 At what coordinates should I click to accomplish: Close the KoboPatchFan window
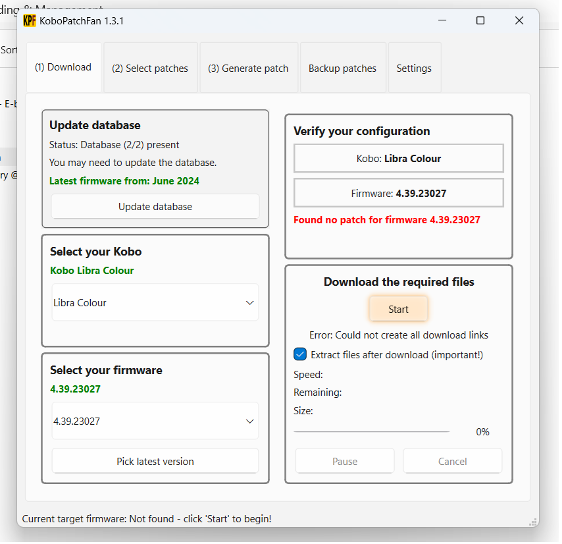(x=519, y=20)
